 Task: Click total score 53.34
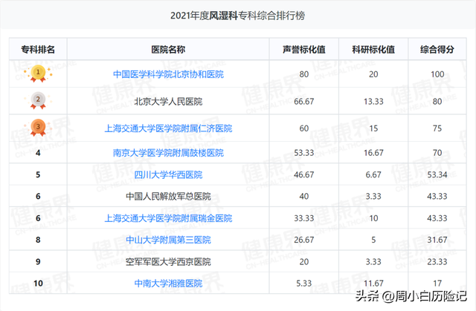point(437,174)
